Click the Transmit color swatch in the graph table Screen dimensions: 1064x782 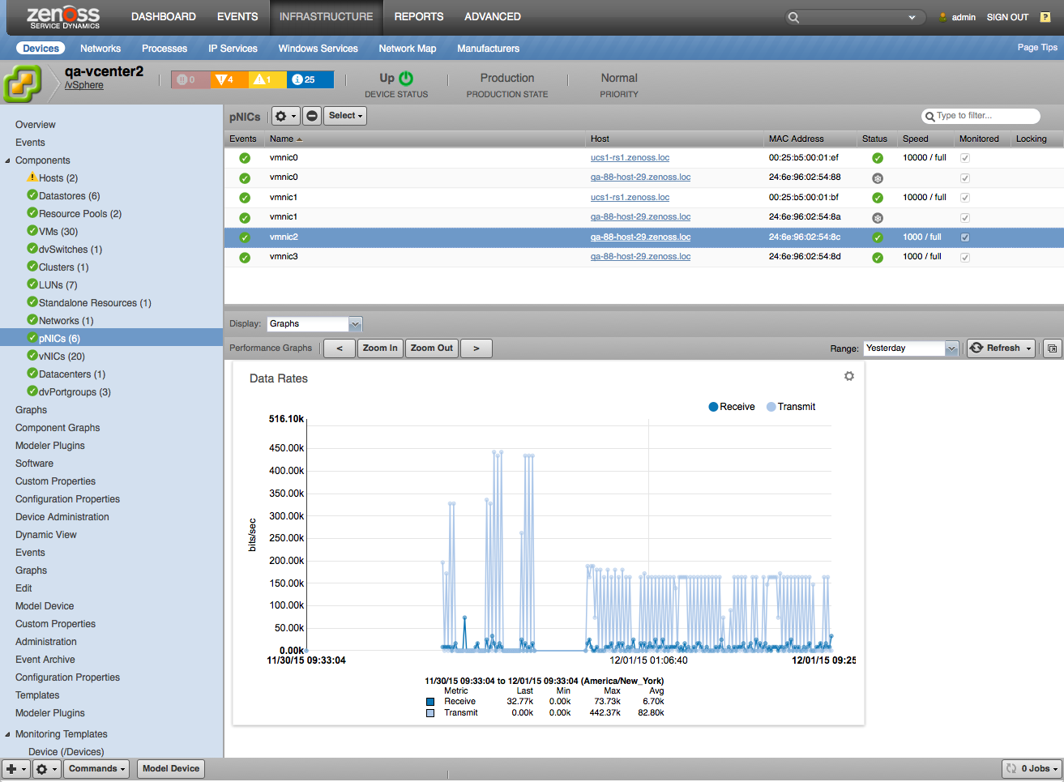pos(430,713)
